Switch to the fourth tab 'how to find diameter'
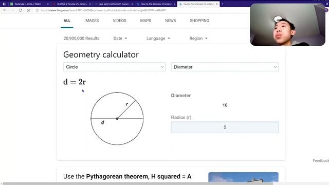The height and width of the screenshot is (185, 329). (156, 4)
